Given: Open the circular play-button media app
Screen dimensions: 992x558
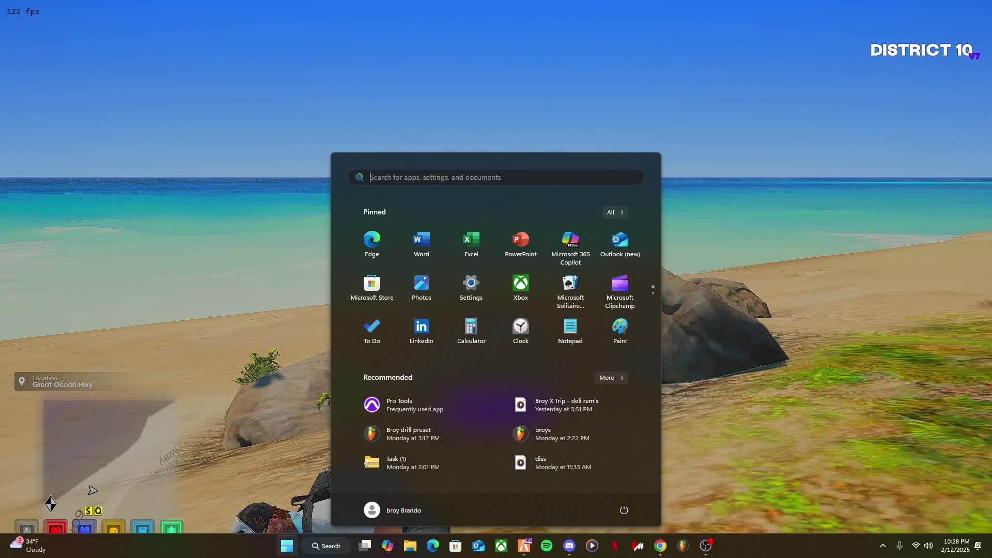Looking at the screenshot, I should click(x=592, y=546).
